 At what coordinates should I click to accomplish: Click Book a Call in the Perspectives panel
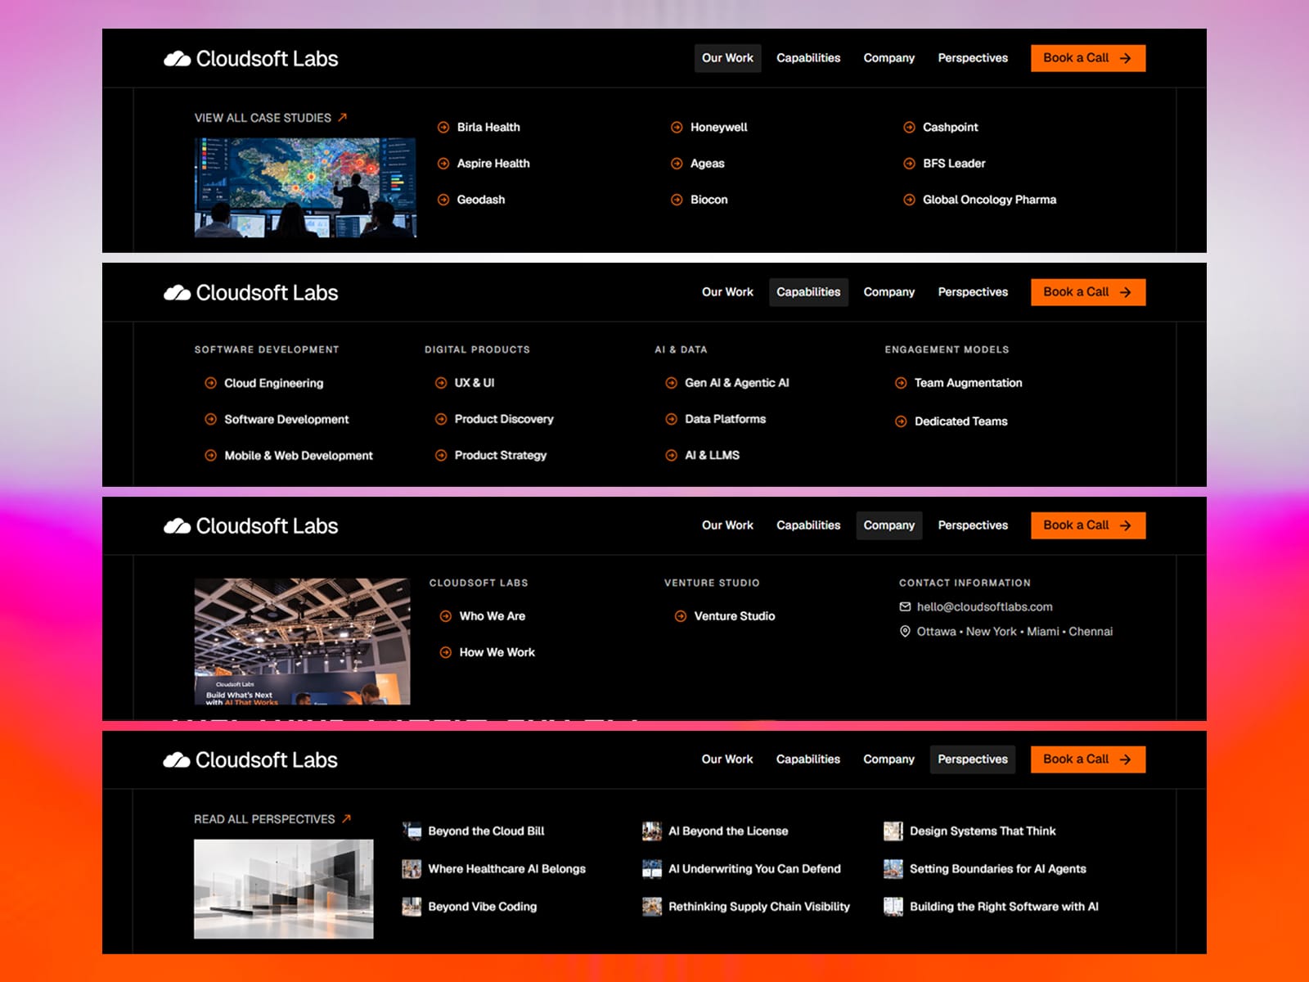(x=1088, y=759)
